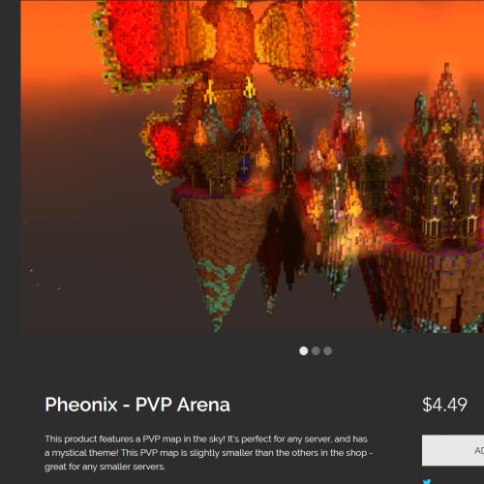Image resolution: width=484 pixels, height=484 pixels.
Task: Click the 'mystical theme!' description text
Action: (84, 453)
